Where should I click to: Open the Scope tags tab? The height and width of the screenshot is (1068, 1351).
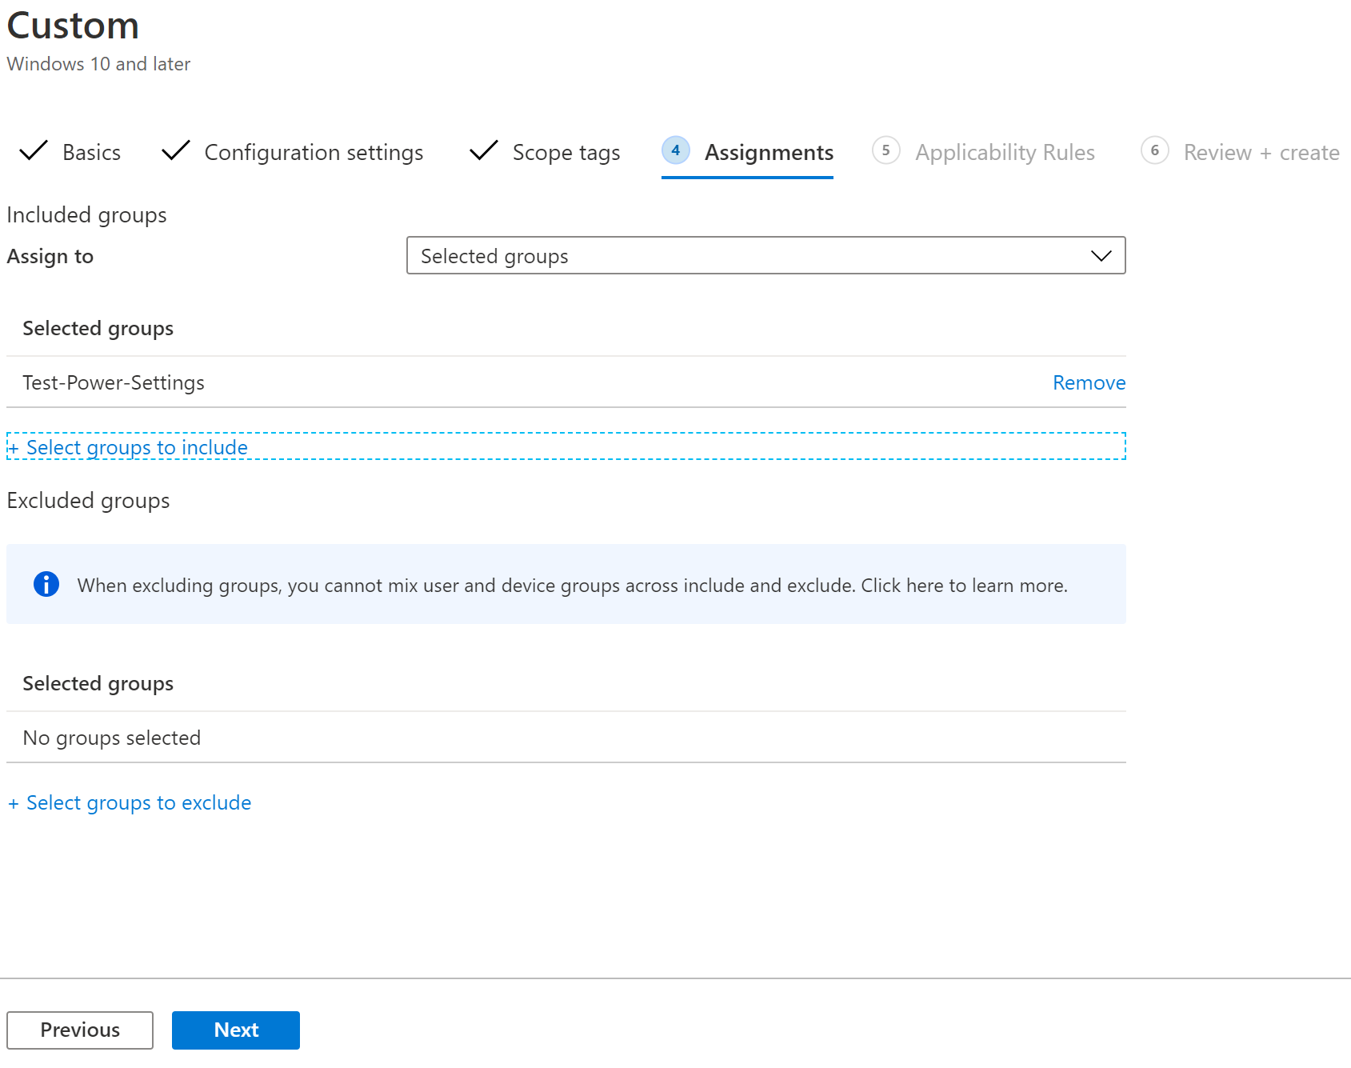(x=566, y=152)
